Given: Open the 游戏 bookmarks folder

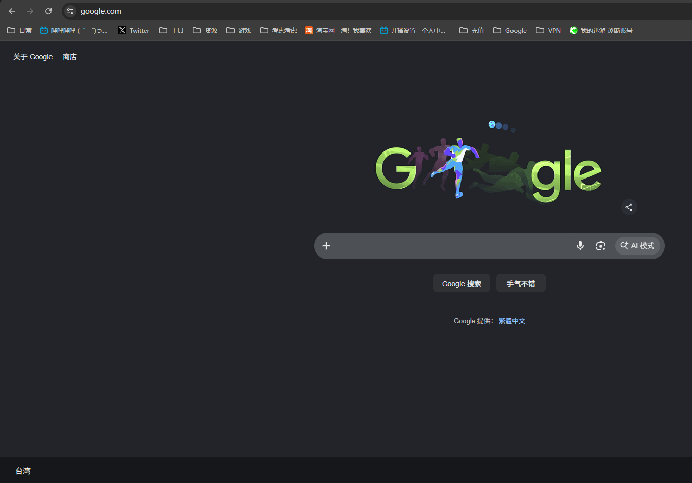Looking at the screenshot, I should [239, 31].
